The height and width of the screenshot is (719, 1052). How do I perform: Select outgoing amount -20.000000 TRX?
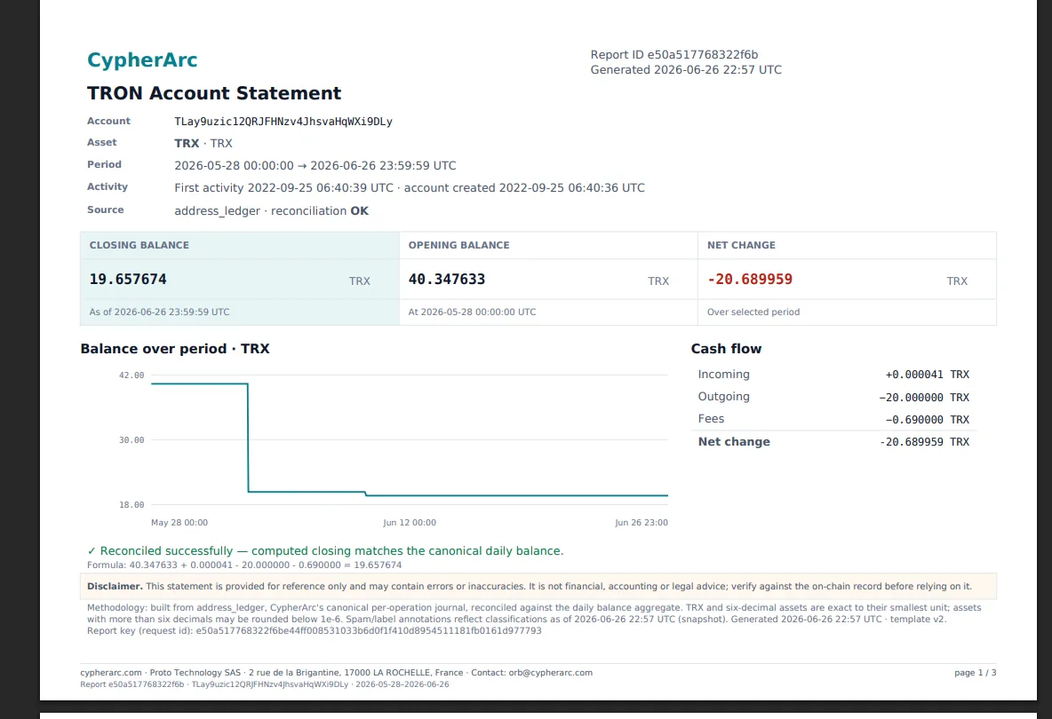925,398
